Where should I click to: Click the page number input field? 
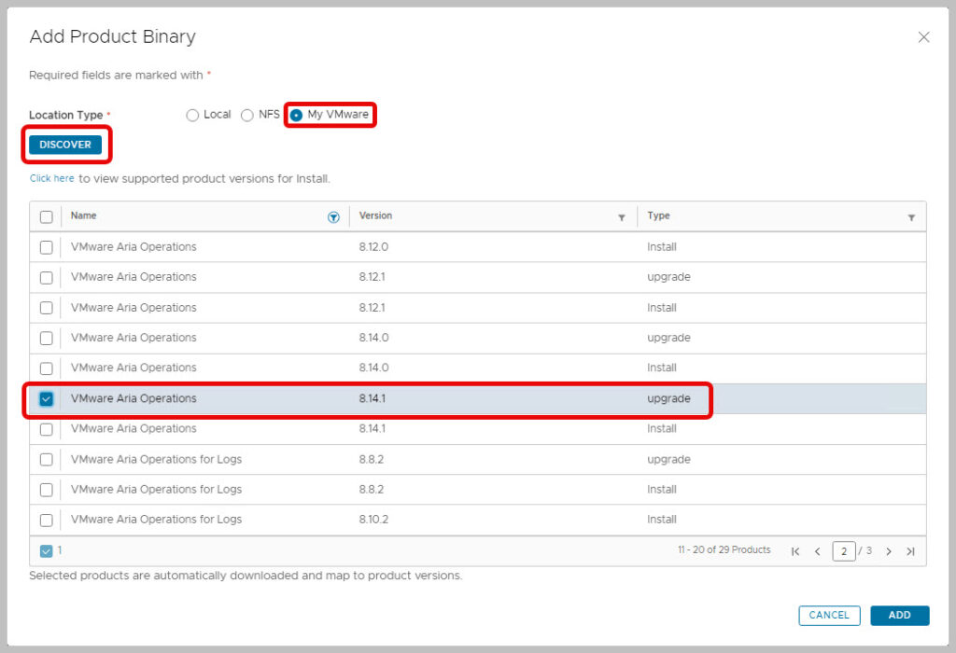(x=844, y=551)
